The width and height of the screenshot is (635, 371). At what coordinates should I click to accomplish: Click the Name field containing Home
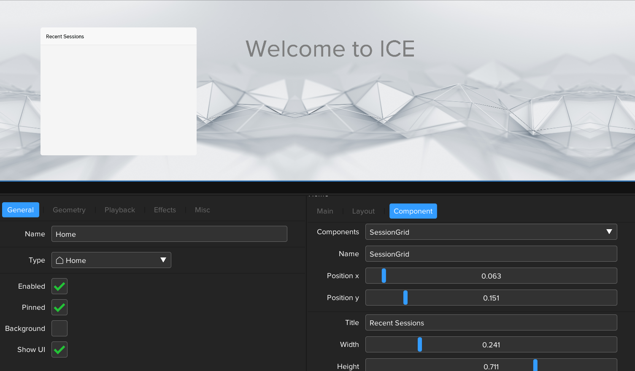click(169, 234)
